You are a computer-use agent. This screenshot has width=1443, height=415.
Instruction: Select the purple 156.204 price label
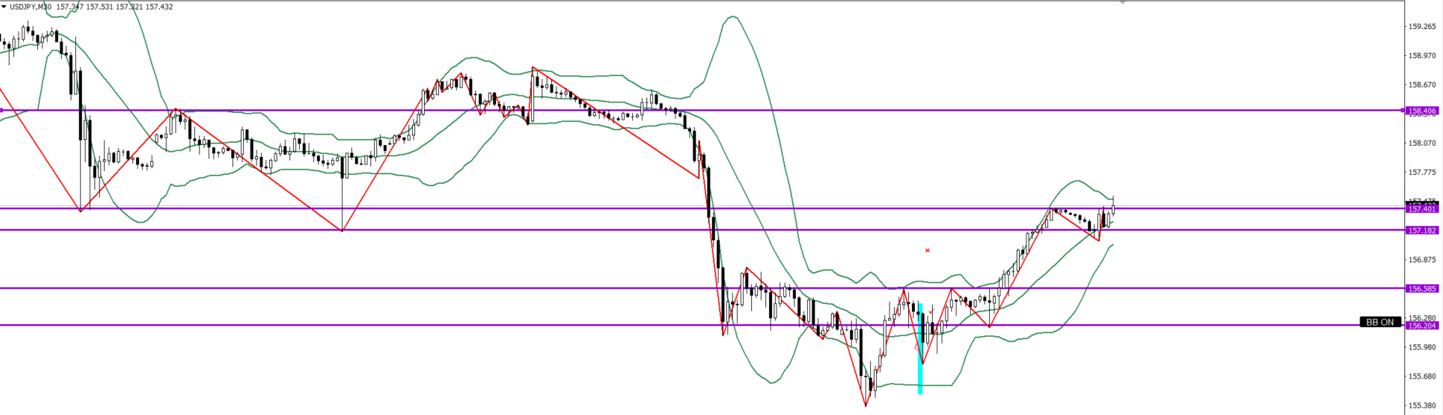coord(1422,326)
